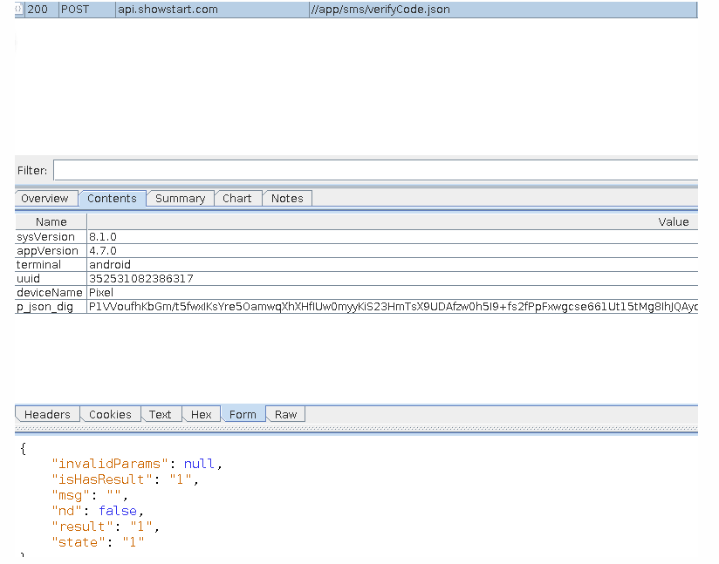Open the Contents tab
The image size is (719, 564).
coord(112,199)
